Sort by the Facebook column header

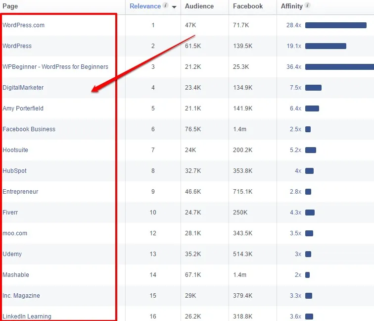247,6
